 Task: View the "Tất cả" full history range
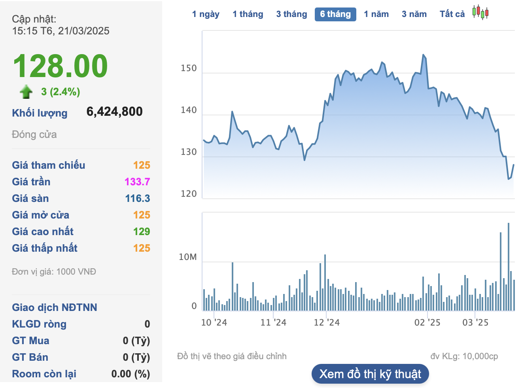tap(452, 14)
